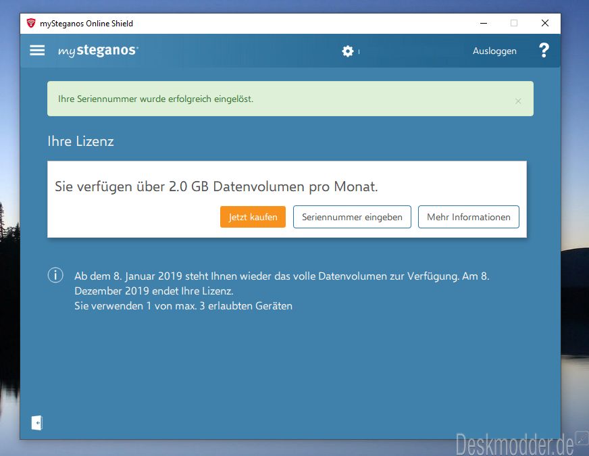Click the exit door icon at bottom left

(x=36, y=423)
